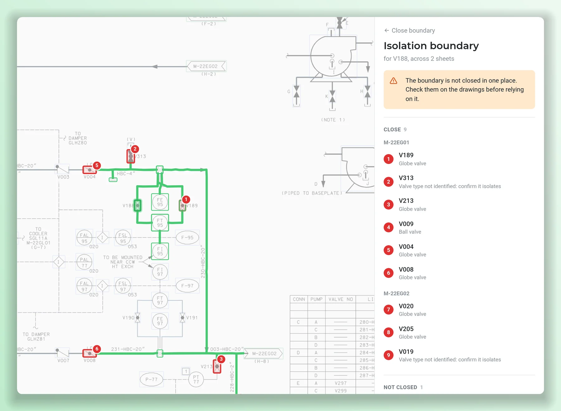Select the V019 row in the close list
This screenshot has height=411, width=561.
(x=459, y=355)
